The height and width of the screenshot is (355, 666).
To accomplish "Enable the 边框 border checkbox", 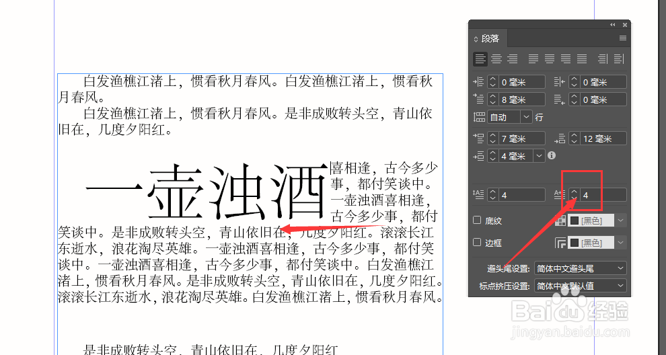I will point(477,242).
